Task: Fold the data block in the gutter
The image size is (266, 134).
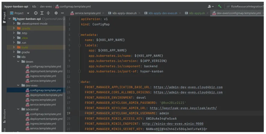Action: tap(79, 82)
